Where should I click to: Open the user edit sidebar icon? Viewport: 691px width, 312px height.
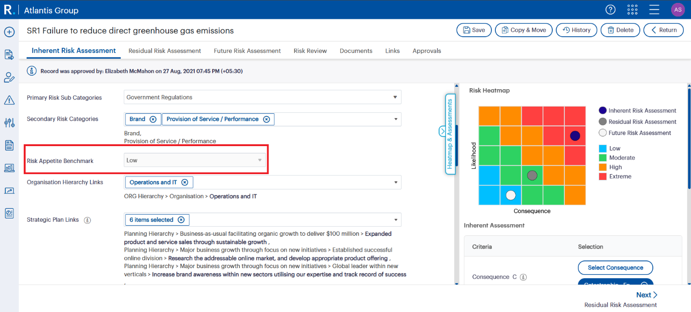9,77
